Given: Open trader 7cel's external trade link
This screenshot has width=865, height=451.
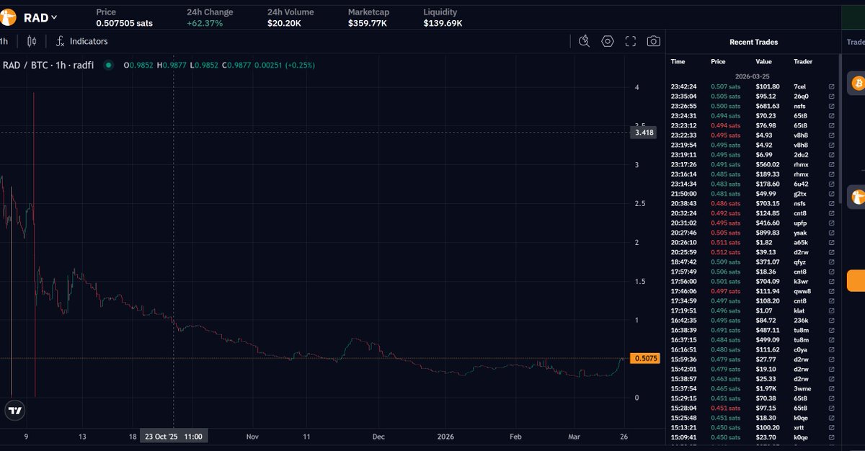Looking at the screenshot, I should tap(832, 86).
